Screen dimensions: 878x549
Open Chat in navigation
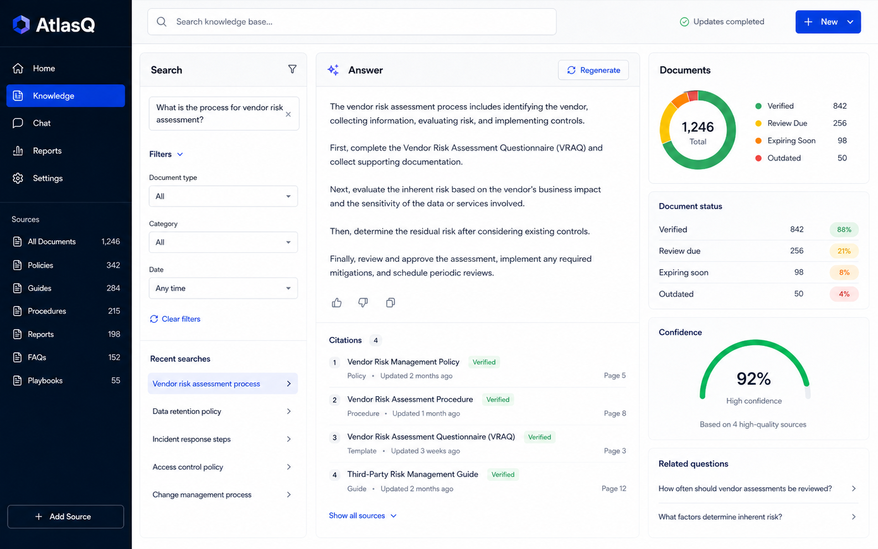[65, 123]
